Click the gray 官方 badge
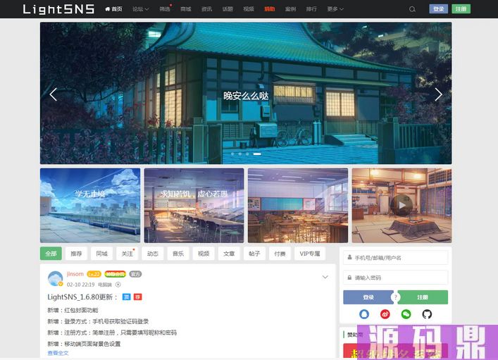The width and height of the screenshot is (498, 360). click(x=136, y=274)
